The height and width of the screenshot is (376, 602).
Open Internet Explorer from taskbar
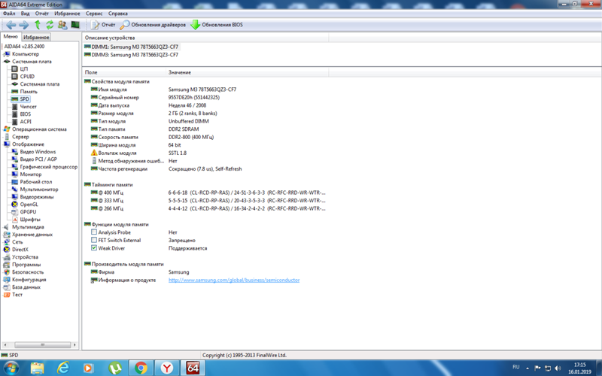click(x=62, y=368)
